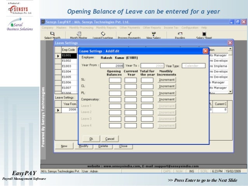Viewport: 248px width, 186px height.
Task: Click the Compensatory Current Year field
Action: [x=131, y=99]
